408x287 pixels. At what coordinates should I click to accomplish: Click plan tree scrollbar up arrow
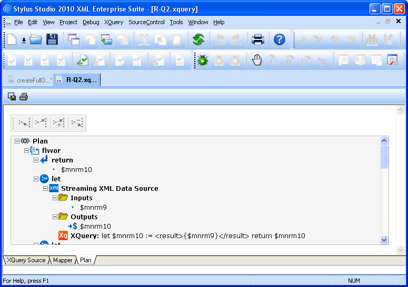pyautogui.click(x=384, y=141)
